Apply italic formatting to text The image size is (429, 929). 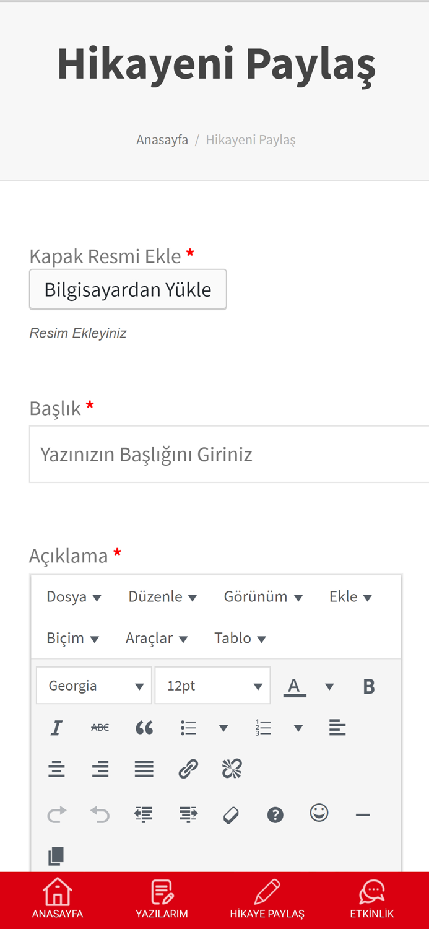coord(56,727)
